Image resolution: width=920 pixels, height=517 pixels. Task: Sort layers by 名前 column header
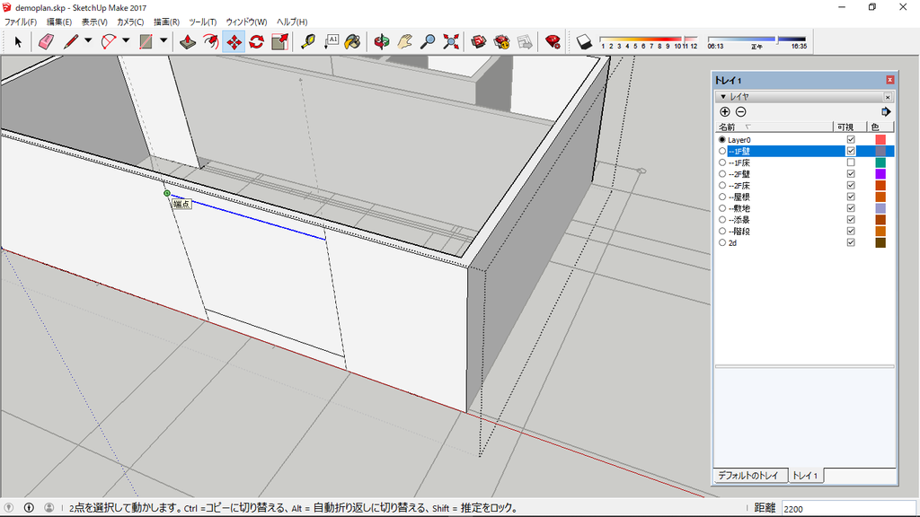click(774, 127)
